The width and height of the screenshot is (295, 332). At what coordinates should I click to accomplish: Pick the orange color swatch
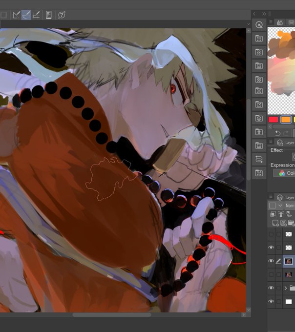(x=285, y=120)
